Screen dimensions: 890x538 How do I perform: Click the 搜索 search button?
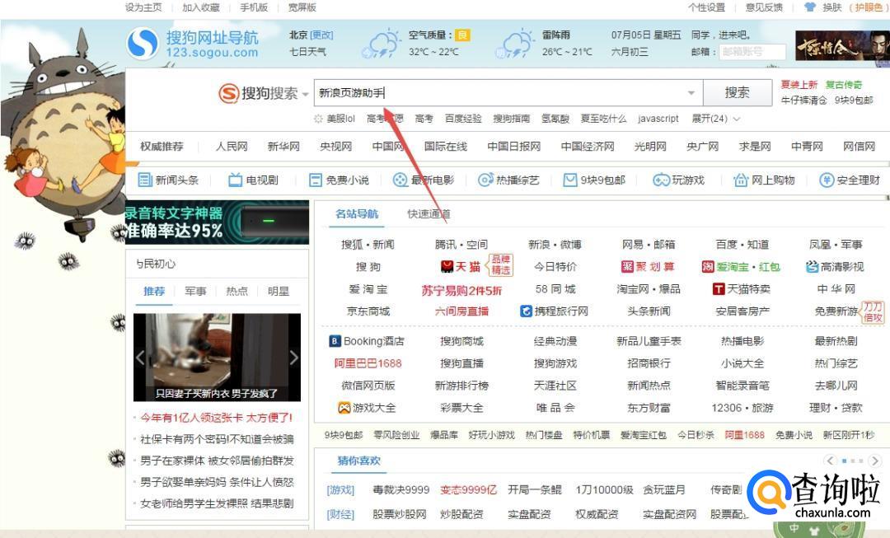(738, 92)
